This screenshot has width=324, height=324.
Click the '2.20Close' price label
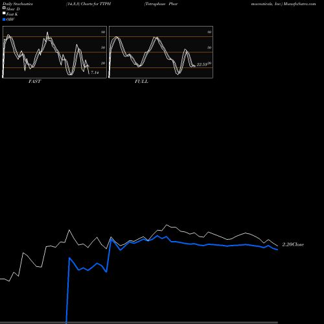coord(293,244)
